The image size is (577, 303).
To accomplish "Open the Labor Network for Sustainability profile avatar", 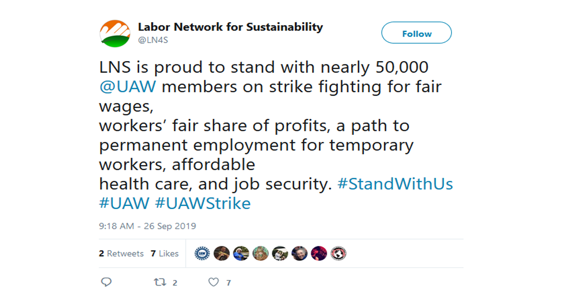I will click(114, 34).
